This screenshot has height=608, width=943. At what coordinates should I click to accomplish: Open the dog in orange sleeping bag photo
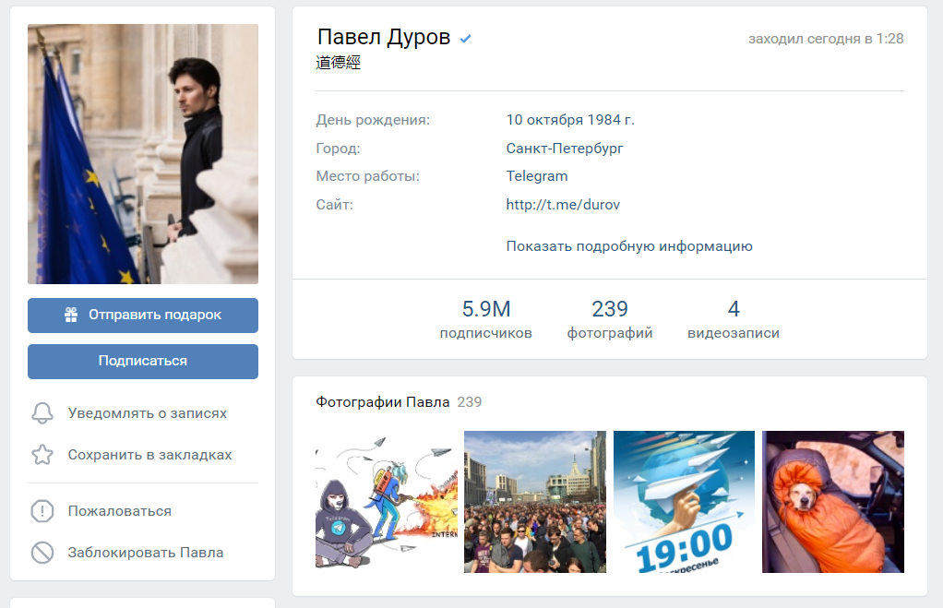[x=833, y=502]
